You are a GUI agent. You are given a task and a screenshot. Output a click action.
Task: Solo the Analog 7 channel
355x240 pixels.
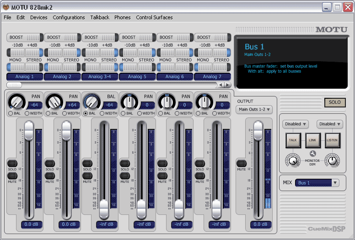(x=200, y=163)
